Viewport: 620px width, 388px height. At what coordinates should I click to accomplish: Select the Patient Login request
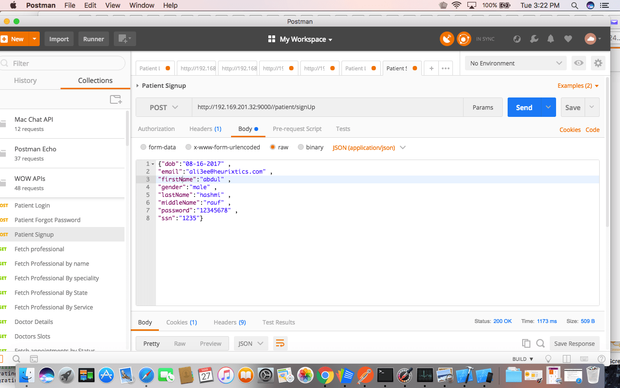[62, 206]
